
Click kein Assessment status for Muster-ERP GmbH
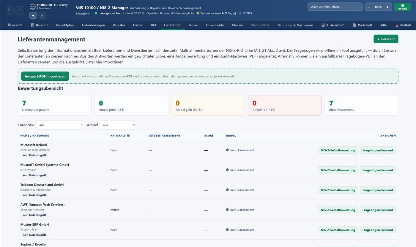[x=240, y=230]
